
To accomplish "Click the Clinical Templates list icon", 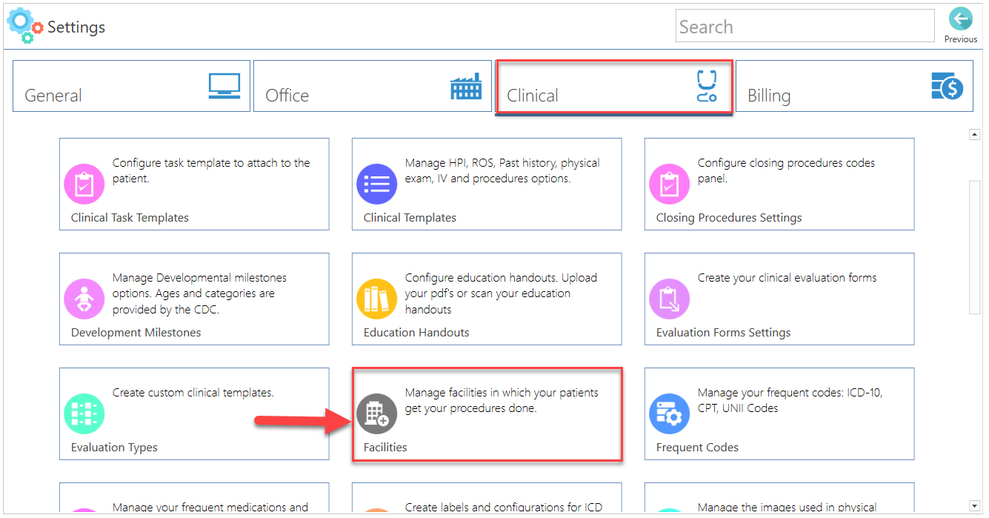I will click(x=376, y=184).
